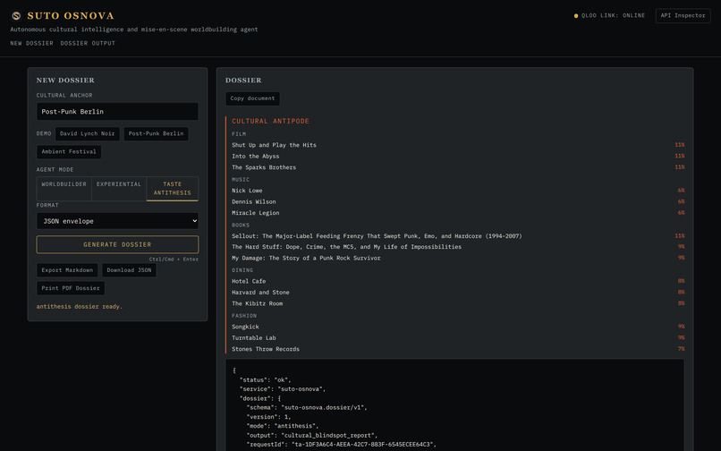Click the 'antithesis dossier ready.' status message
This screenshot has width=721, height=451.
(80, 307)
